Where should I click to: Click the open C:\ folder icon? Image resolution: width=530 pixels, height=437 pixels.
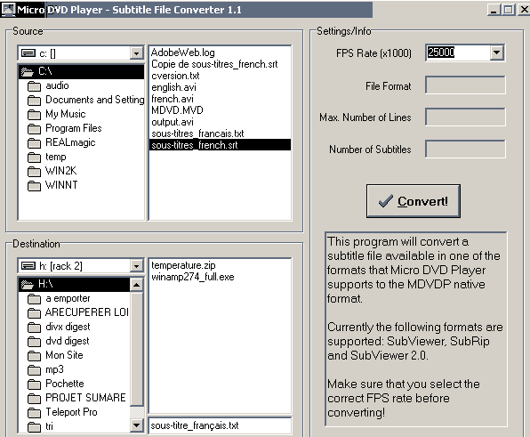point(27,72)
